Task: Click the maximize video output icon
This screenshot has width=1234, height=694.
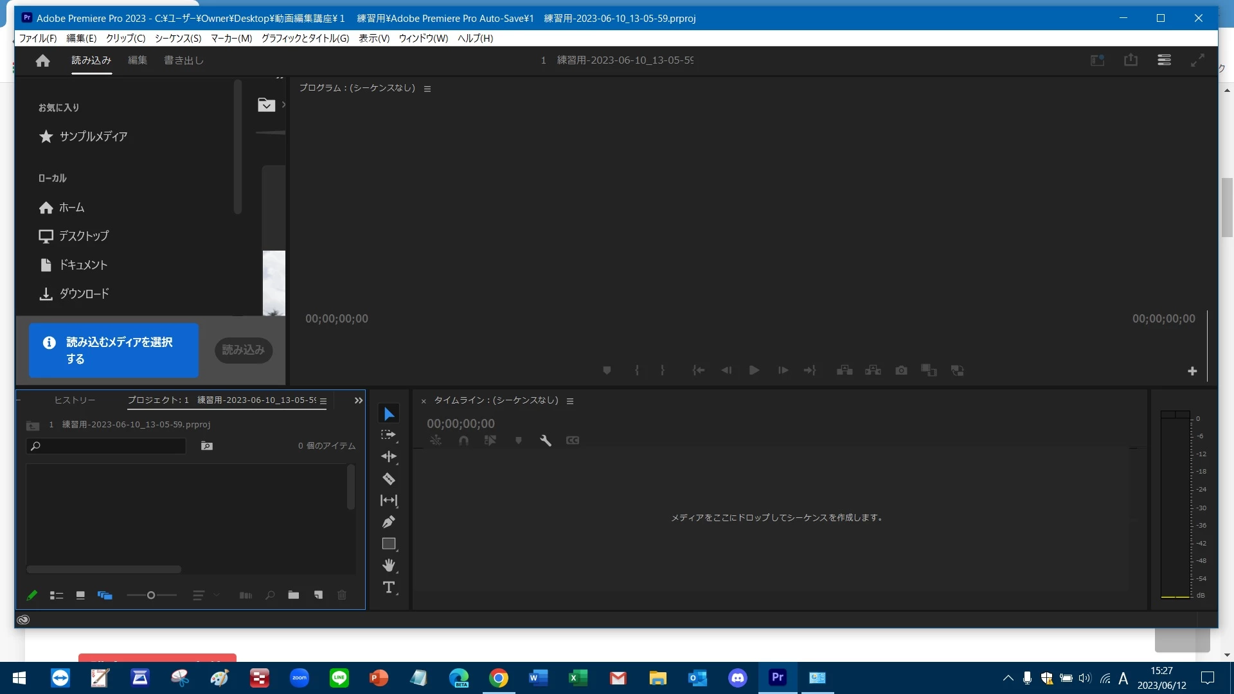Action: coord(1197,60)
